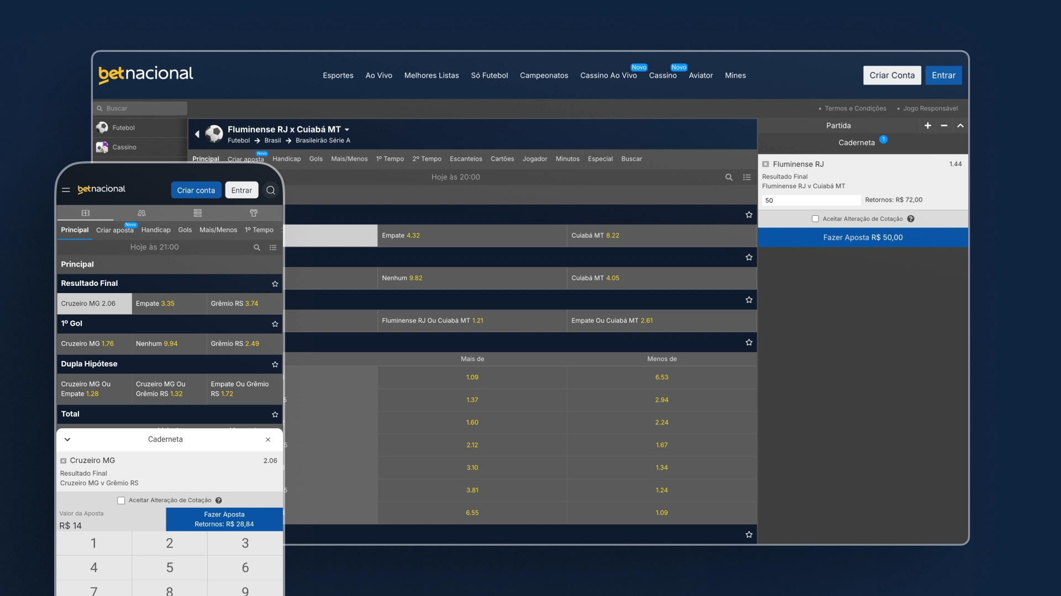Click list view icon in desktop match time bar
The image size is (1061, 596).
point(747,177)
